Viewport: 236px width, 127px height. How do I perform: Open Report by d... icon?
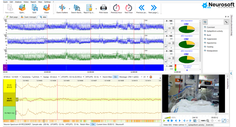tap(89, 9)
